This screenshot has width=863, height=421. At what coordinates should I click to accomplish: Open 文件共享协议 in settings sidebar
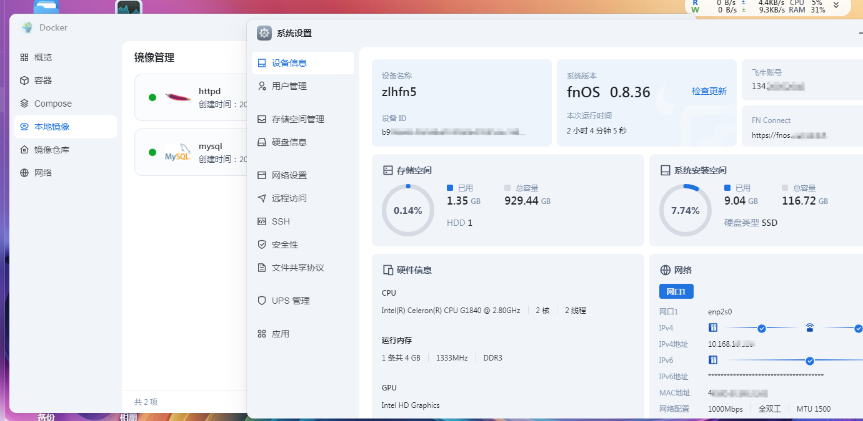click(303, 268)
